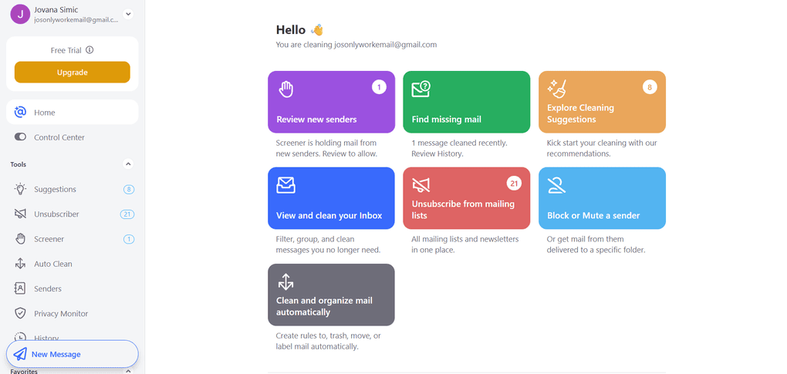The image size is (787, 374).
Task: Click the Control Center toggle icon
Action: click(x=20, y=136)
